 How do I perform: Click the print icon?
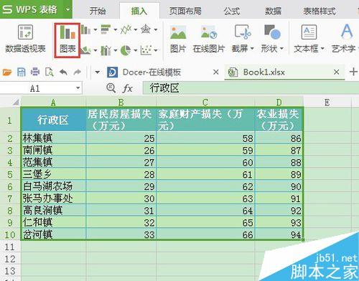(35, 72)
